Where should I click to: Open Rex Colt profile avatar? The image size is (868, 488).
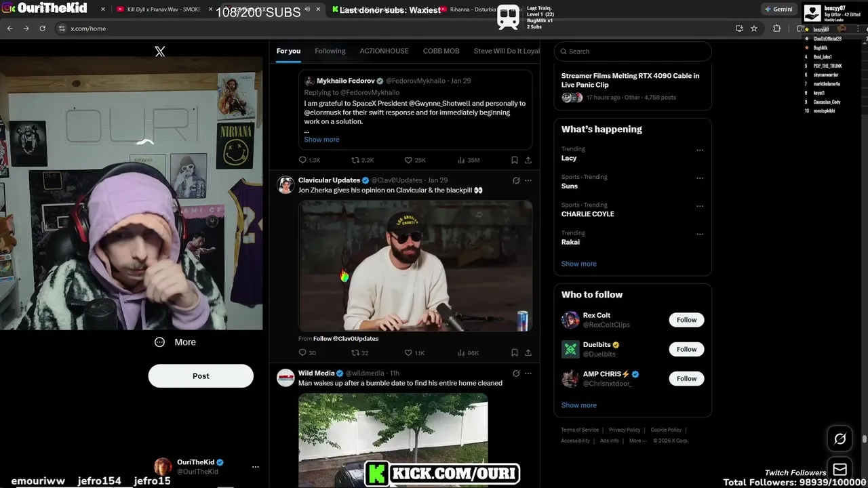[x=570, y=320]
